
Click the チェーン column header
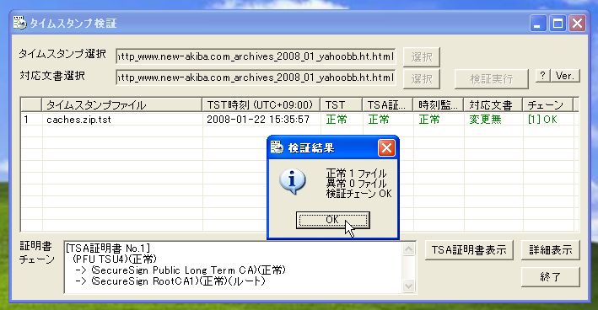click(547, 104)
